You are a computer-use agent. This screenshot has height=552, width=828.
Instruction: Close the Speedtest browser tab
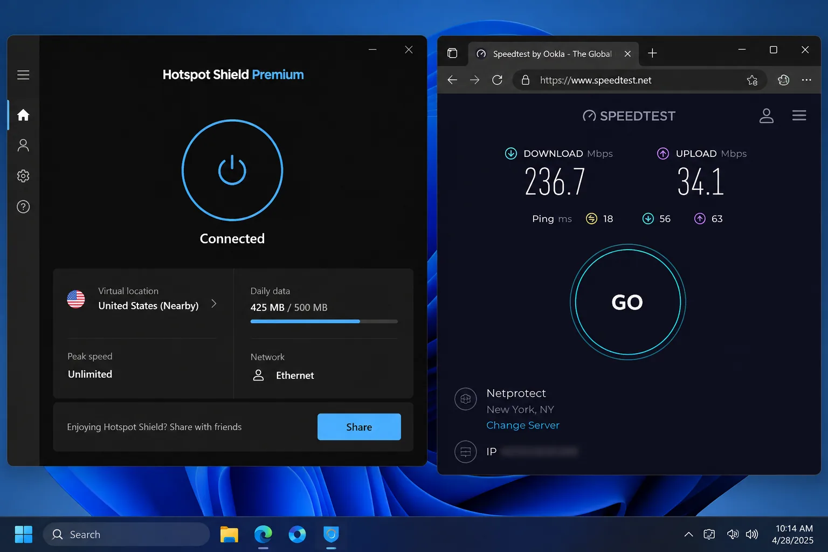click(x=627, y=54)
